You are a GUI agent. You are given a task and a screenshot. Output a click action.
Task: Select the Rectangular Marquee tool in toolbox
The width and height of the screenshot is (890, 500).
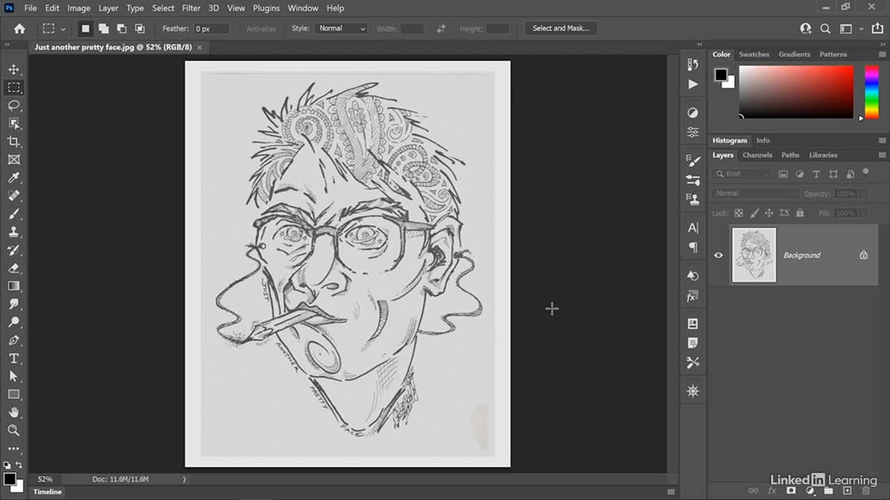14,87
